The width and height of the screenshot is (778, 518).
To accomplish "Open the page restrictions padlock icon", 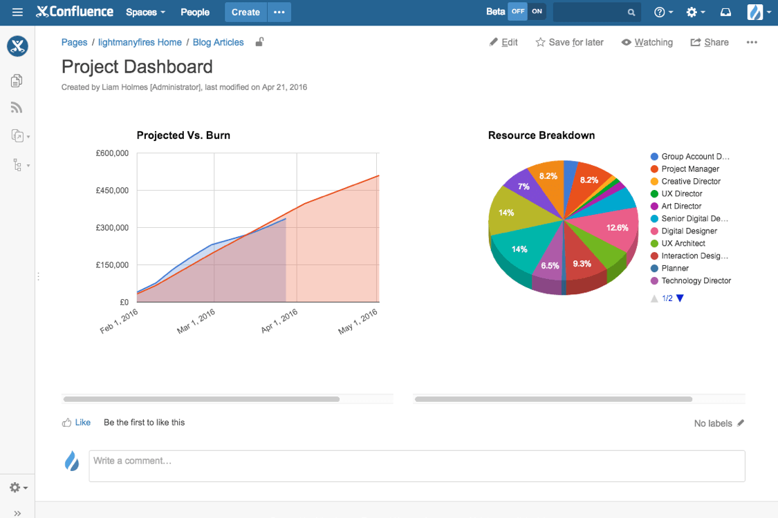I will click(259, 41).
